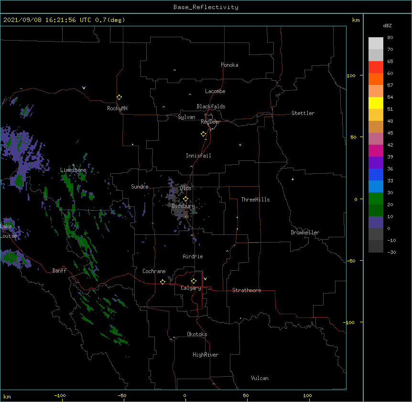
Task: Click the yellow v marker northeast of Calgary
Action: tap(205, 279)
